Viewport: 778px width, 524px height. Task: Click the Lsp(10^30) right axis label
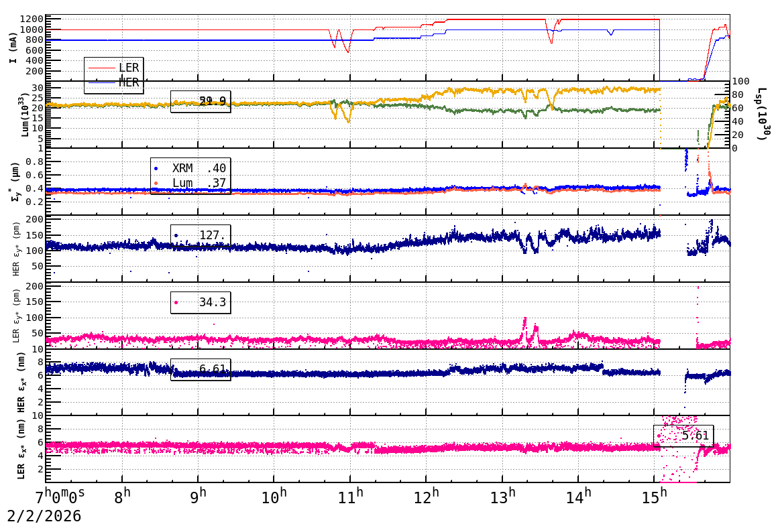pyautogui.click(x=763, y=115)
